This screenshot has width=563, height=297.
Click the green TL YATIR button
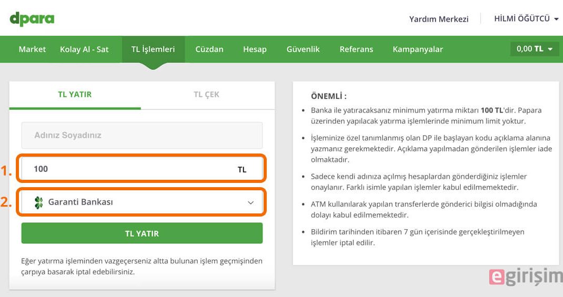click(142, 233)
